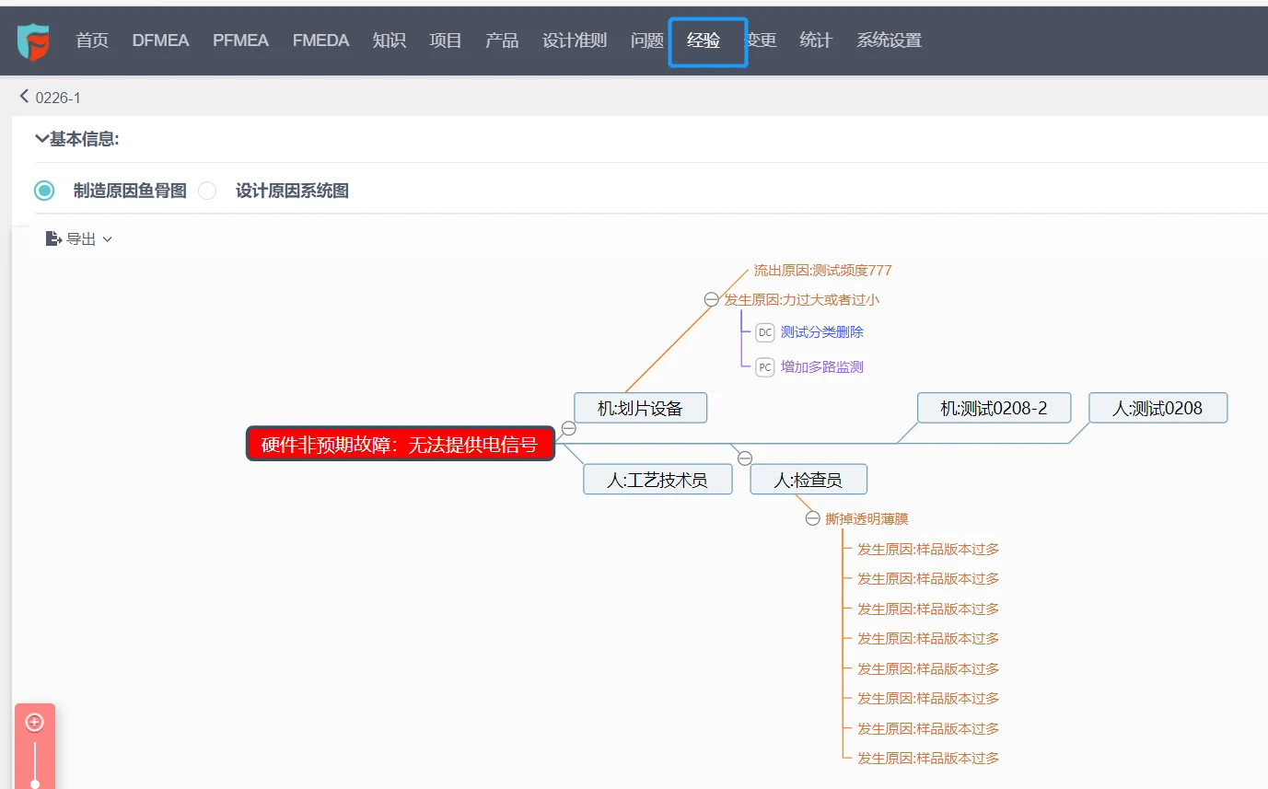Image resolution: width=1268 pixels, height=789 pixels.
Task: Select the 人:检查员 node
Action: [808, 479]
